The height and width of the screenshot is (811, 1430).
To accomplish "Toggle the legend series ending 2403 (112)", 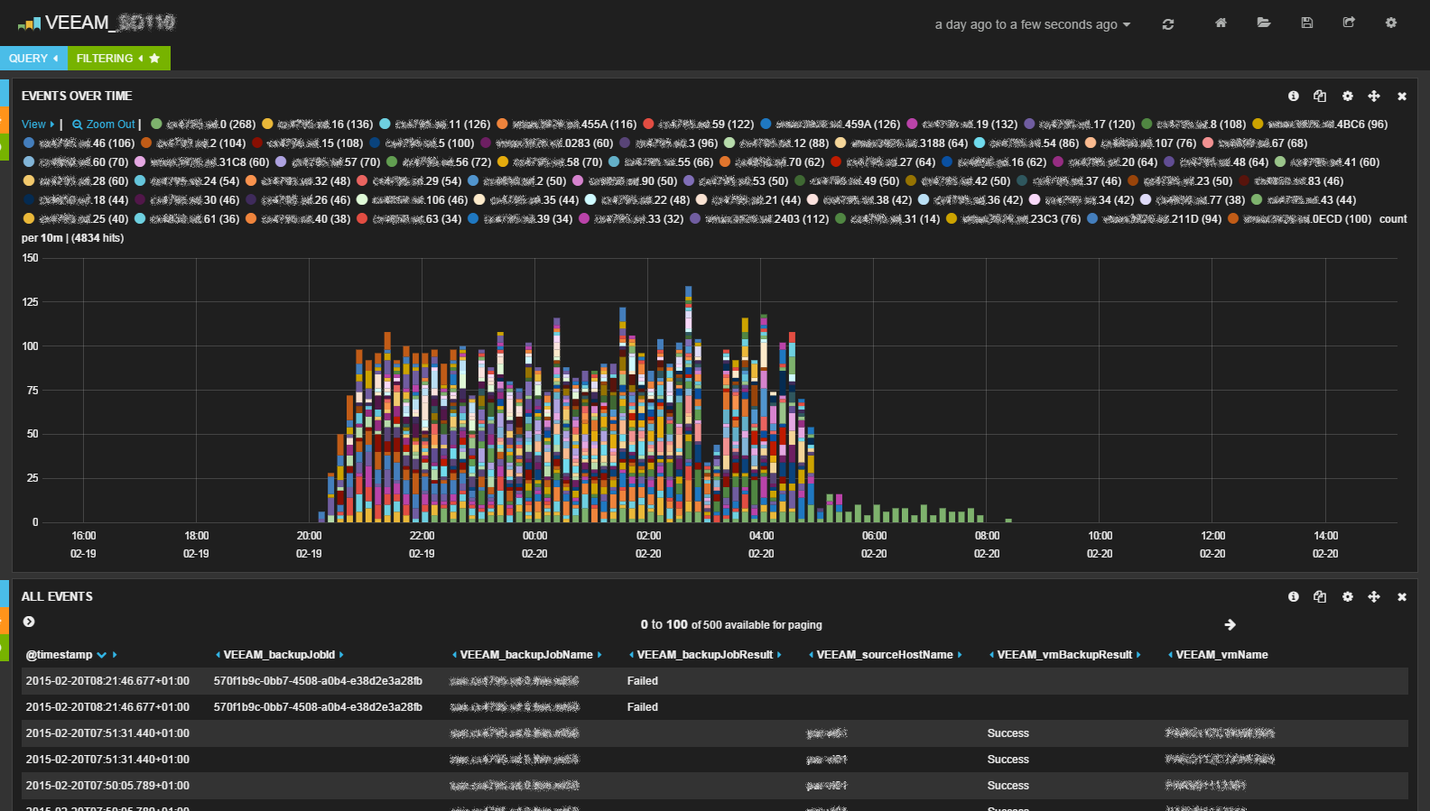I will [x=759, y=219].
